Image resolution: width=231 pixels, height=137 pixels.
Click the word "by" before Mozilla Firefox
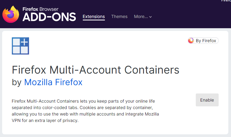click(x=16, y=82)
